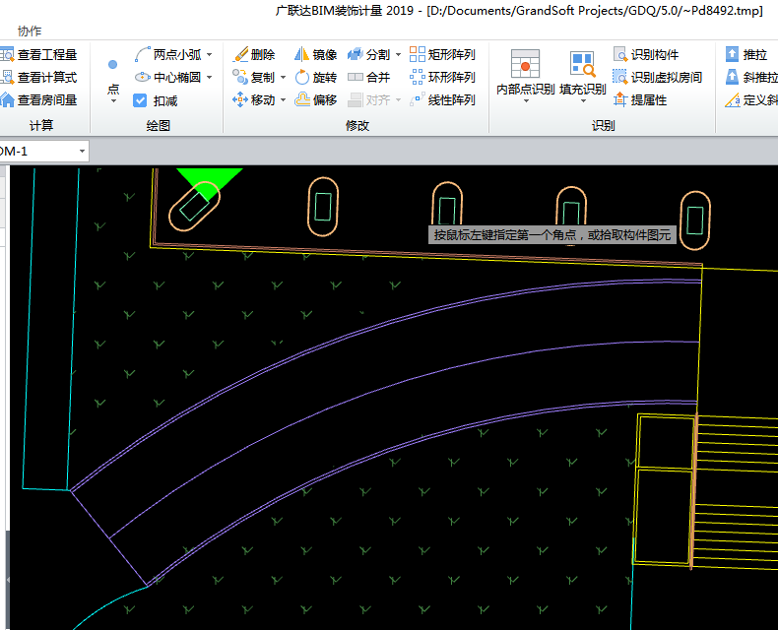This screenshot has height=630, width=778.
Task: Click the 提属性 tool
Action: pos(640,99)
